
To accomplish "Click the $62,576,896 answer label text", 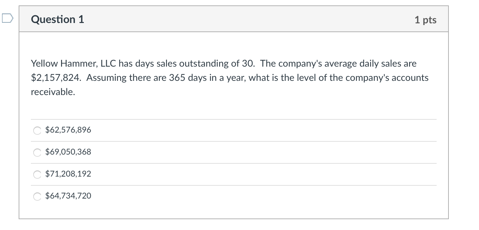I will tap(68, 130).
